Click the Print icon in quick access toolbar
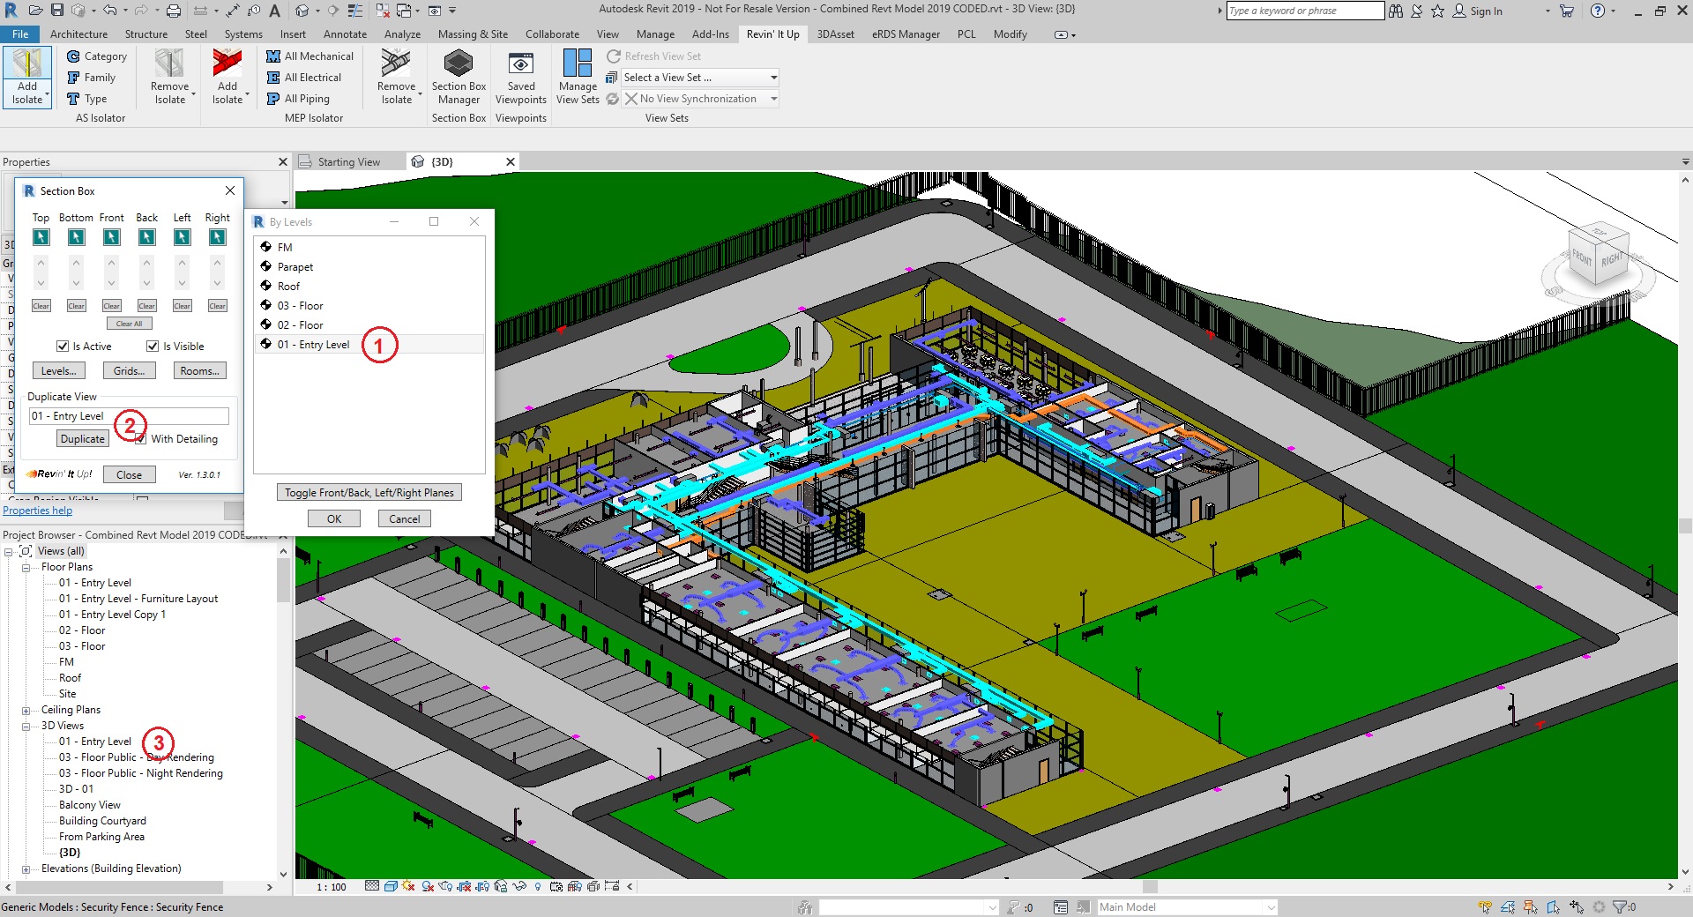This screenshot has width=1693, height=917. pos(174,11)
